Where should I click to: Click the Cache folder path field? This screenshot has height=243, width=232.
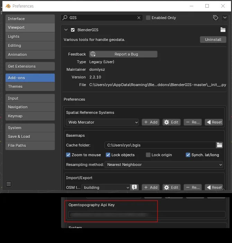pos(160,145)
